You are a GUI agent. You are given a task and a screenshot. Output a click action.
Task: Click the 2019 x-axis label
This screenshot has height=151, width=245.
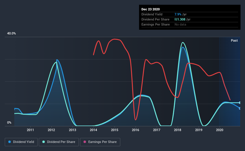point(198,130)
